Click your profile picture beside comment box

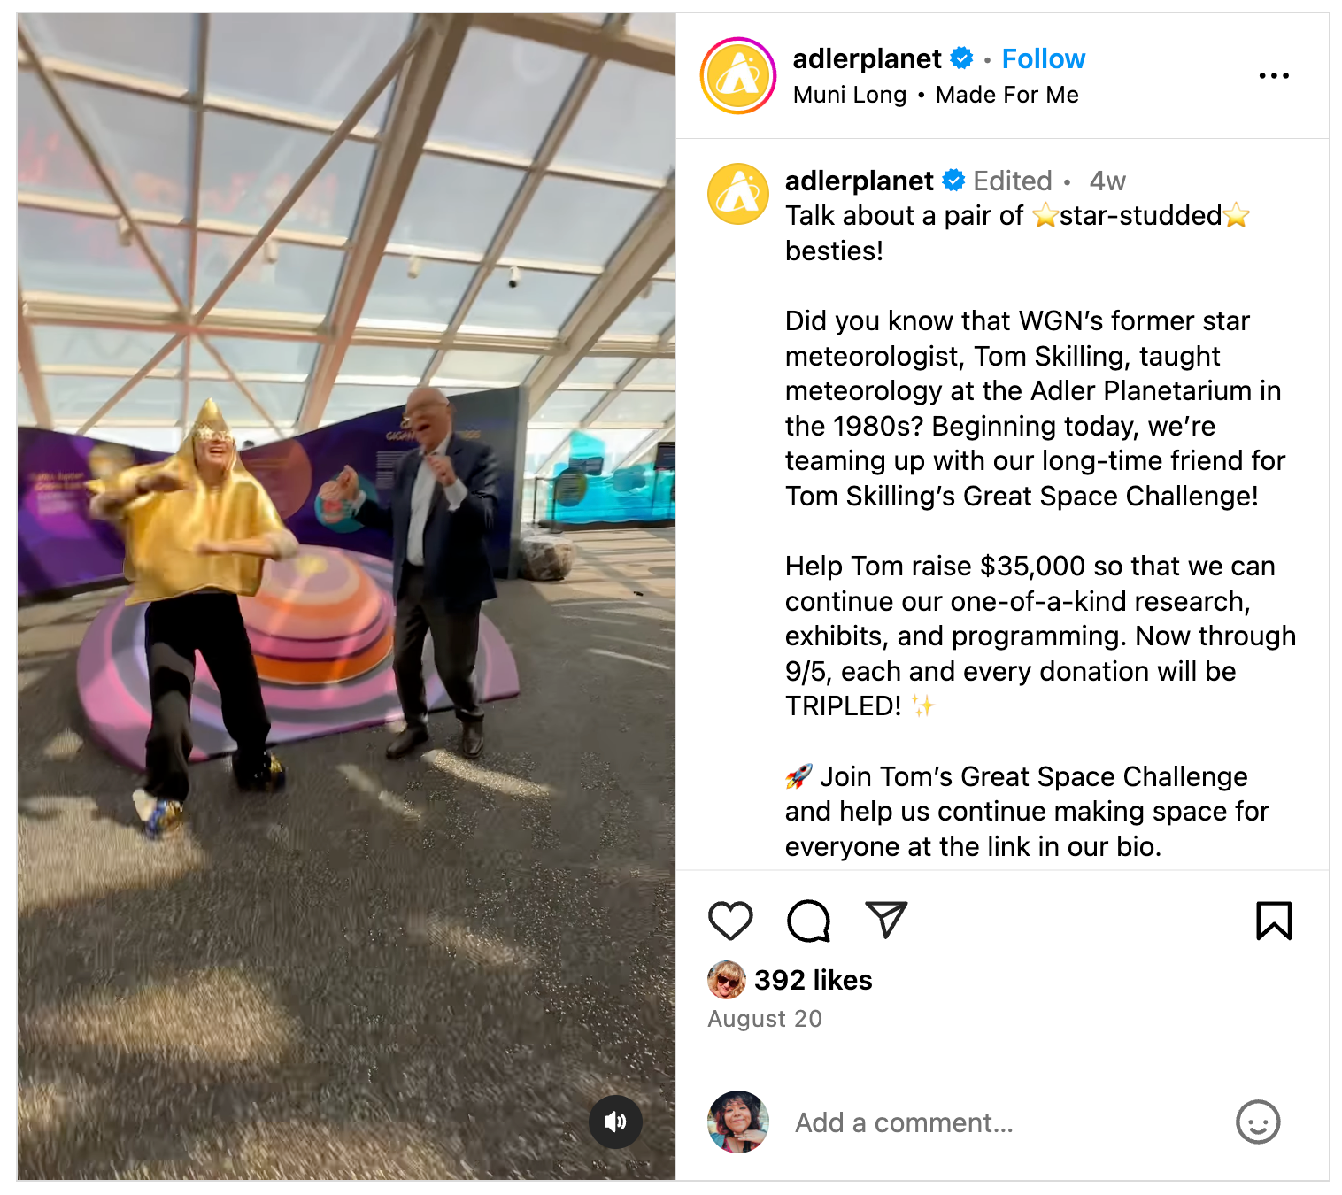pos(738,1122)
